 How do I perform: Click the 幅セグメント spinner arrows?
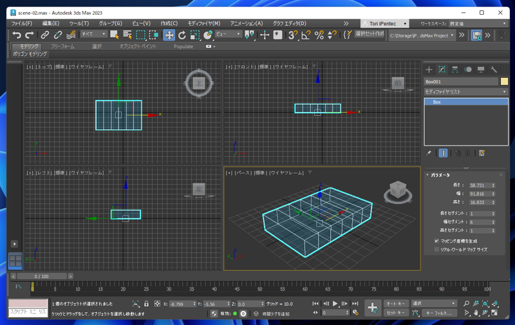coord(493,222)
